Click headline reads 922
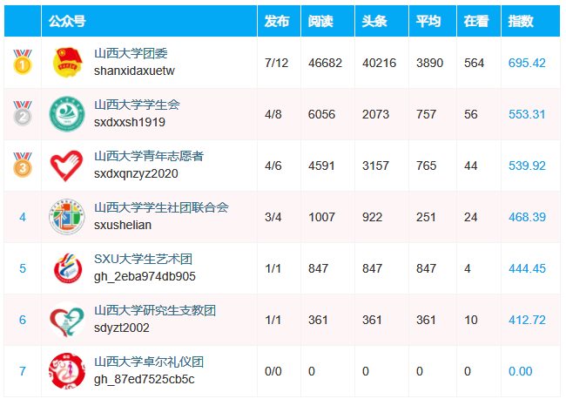The height and width of the screenshot is (399, 566). point(372,217)
